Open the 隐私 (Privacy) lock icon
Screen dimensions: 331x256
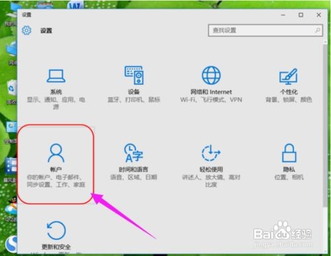pos(289,153)
